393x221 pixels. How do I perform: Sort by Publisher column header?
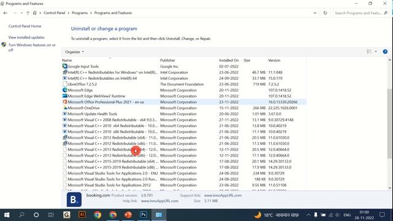pyautogui.click(x=168, y=60)
